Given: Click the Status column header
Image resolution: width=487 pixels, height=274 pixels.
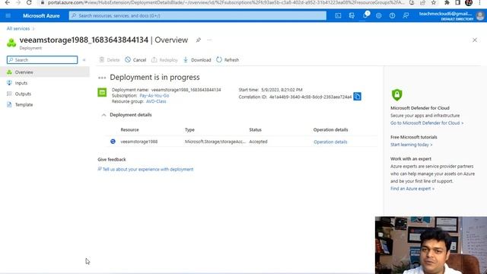Looking at the screenshot, I should coord(256,130).
